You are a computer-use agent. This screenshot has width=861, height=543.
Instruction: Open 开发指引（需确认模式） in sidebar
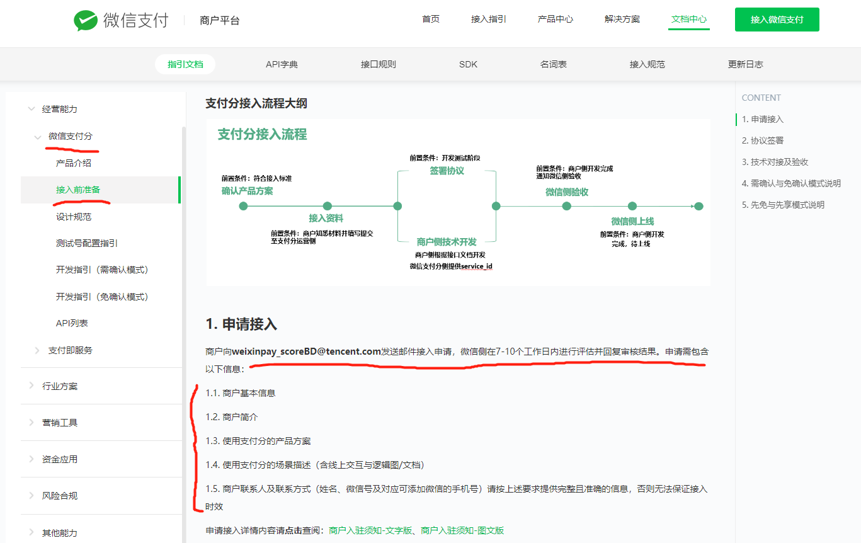[x=103, y=270]
